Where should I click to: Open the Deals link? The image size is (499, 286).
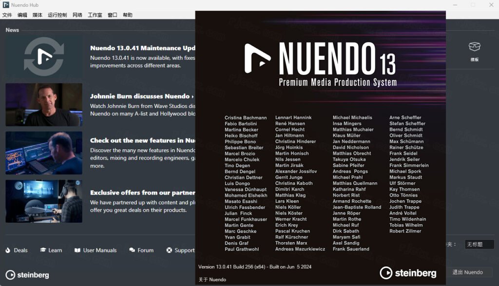(20, 250)
